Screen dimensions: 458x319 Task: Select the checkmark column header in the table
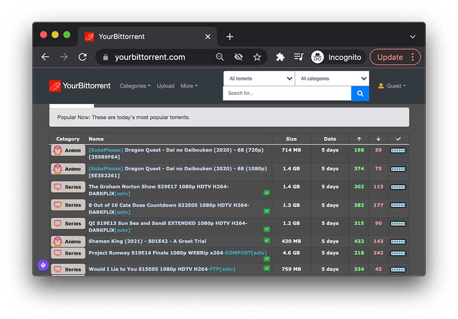397,139
